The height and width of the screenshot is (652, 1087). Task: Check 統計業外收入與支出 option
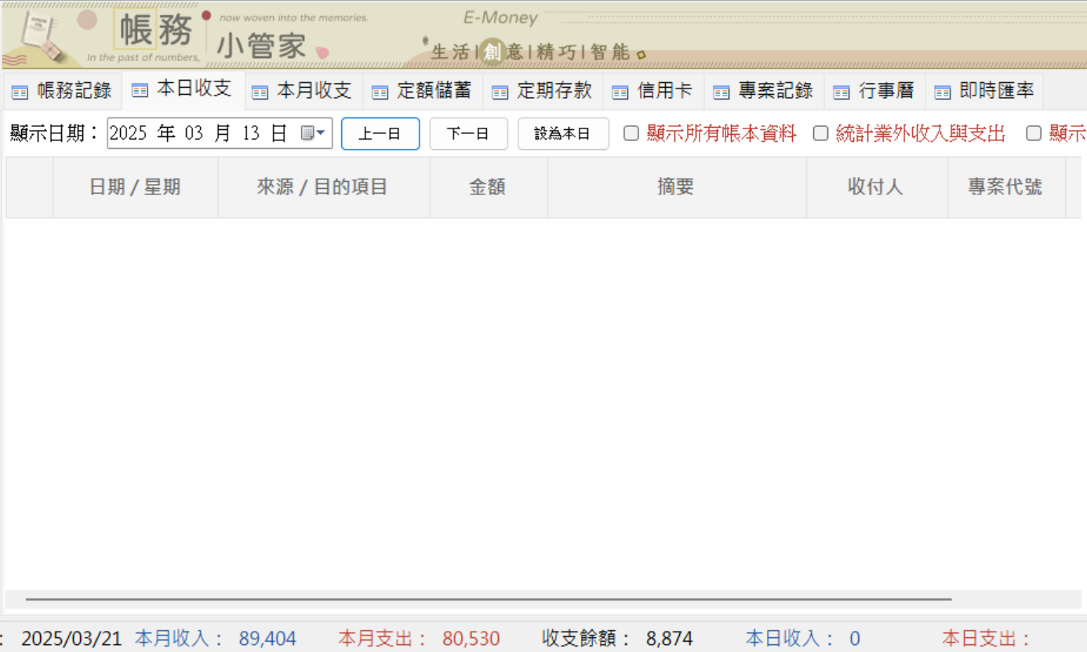[x=820, y=133]
